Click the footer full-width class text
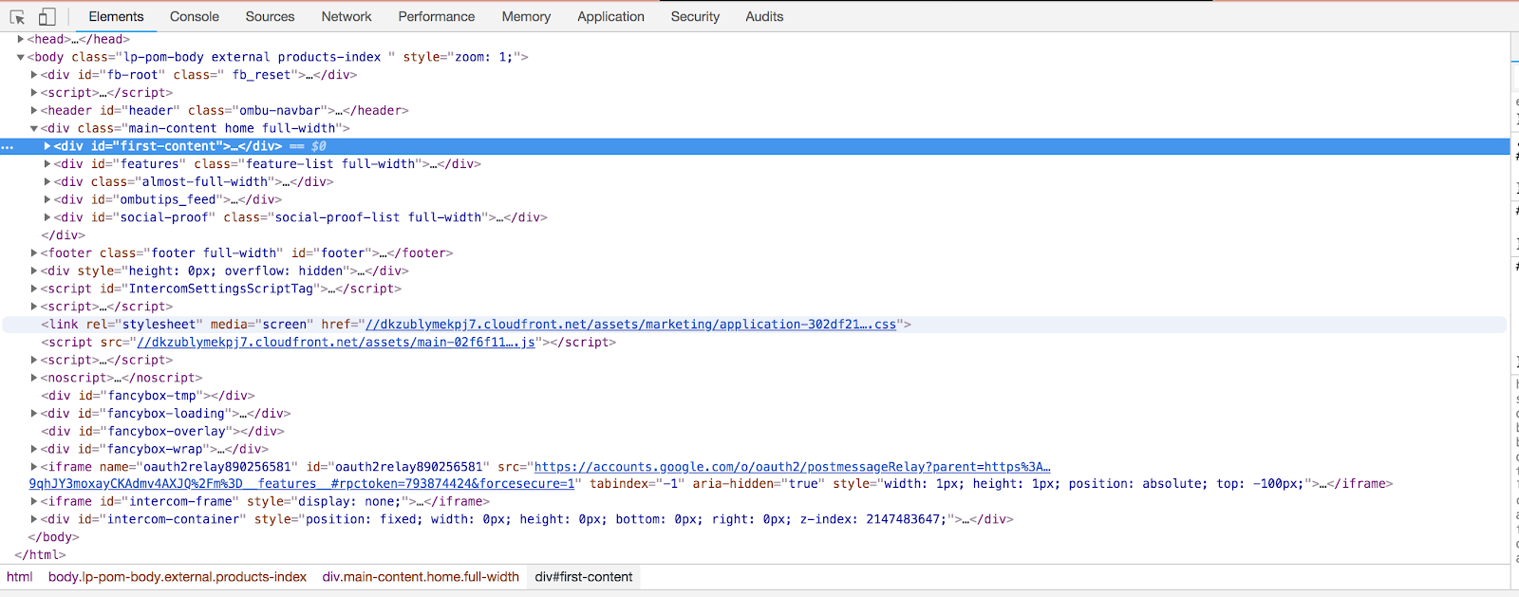 215,253
